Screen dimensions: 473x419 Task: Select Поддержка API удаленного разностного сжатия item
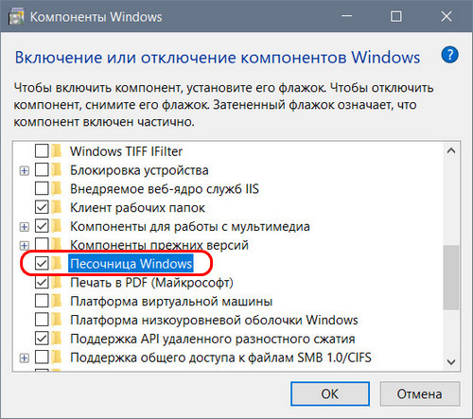coord(213,339)
